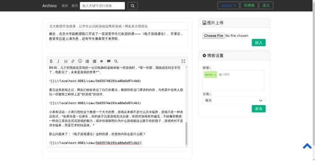The width and height of the screenshot is (315, 161).
Task: Open the user account dropdown in navbar
Action: (228, 6)
